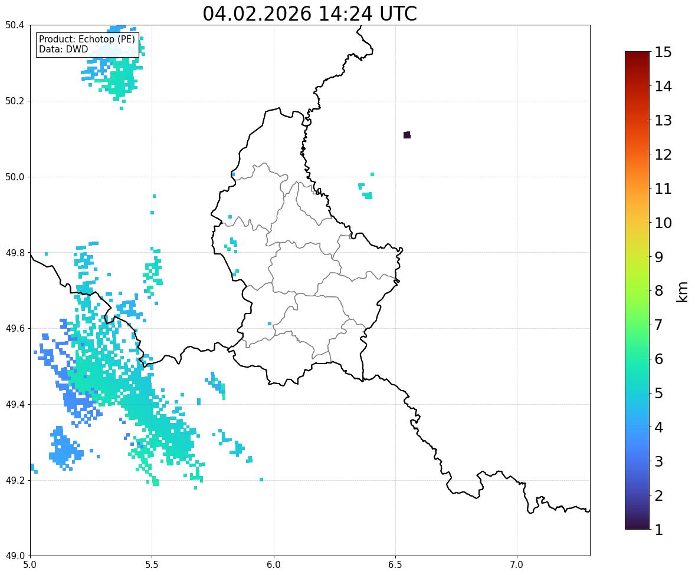The image size is (695, 575).
Task: Click the colorbar tick label '5'
Action: click(x=659, y=393)
